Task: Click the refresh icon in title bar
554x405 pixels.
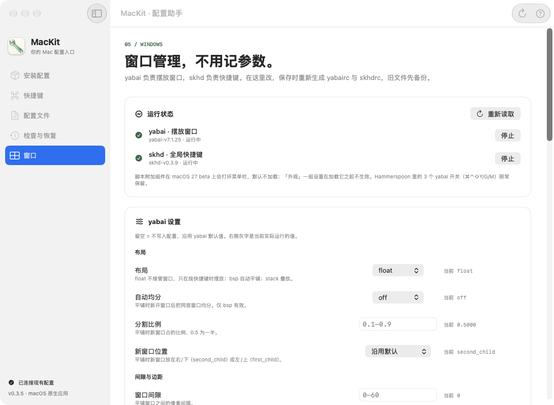Action: [x=522, y=13]
